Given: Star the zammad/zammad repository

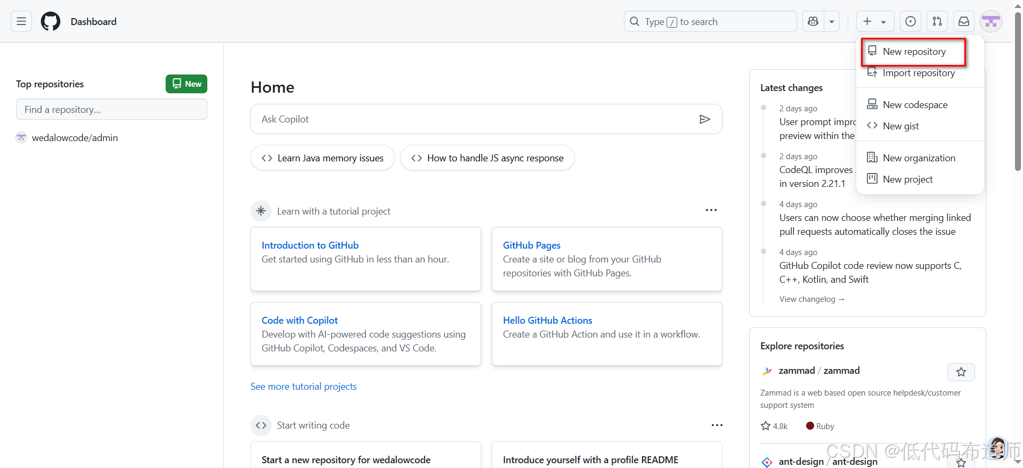Looking at the screenshot, I should click(961, 372).
